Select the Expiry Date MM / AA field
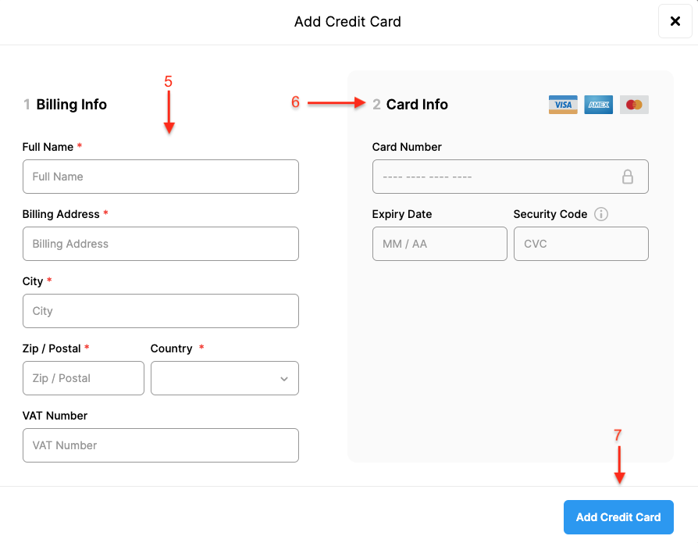The height and width of the screenshot is (543, 698). pyautogui.click(x=439, y=244)
